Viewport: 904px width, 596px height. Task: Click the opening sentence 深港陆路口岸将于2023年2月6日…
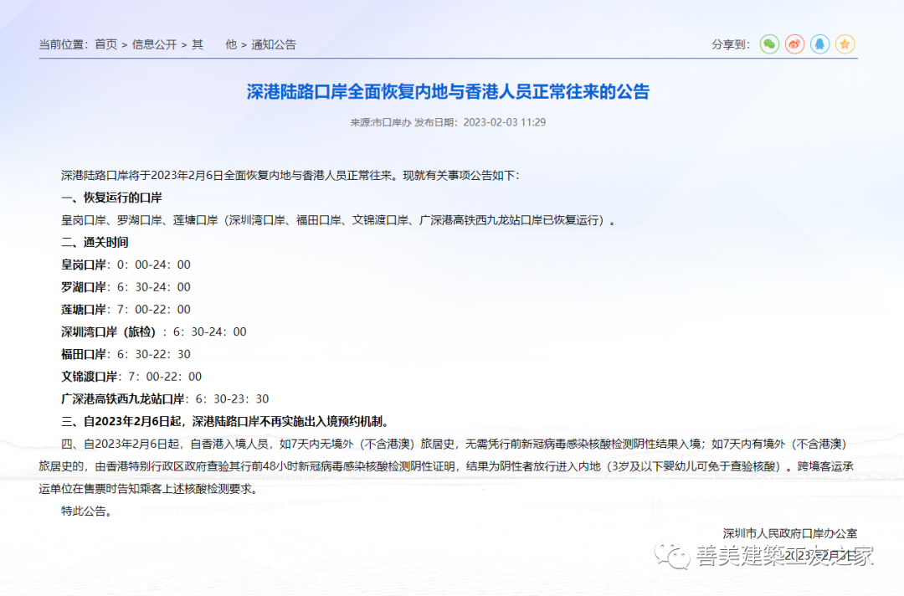[290, 175]
